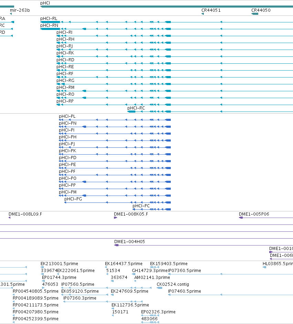Choose the pHCl-PD protein label

point(68,157)
